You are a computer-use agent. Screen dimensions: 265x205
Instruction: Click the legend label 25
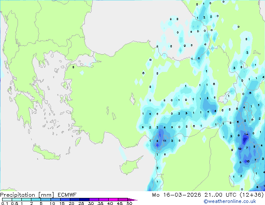[81, 203]
